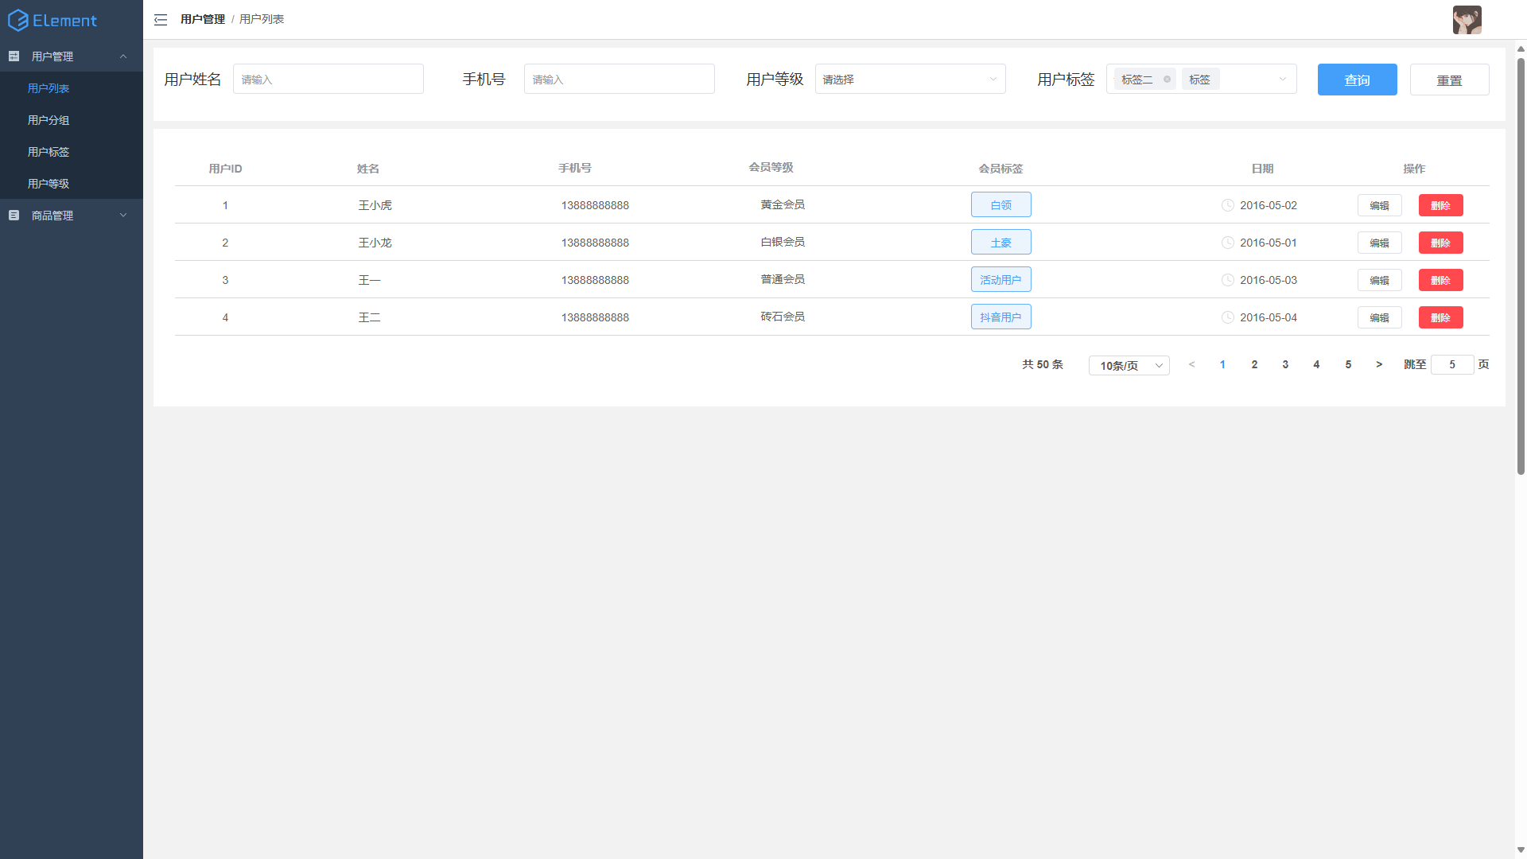Focus the 用户姓名 input field
The image size is (1527, 859).
tap(328, 80)
